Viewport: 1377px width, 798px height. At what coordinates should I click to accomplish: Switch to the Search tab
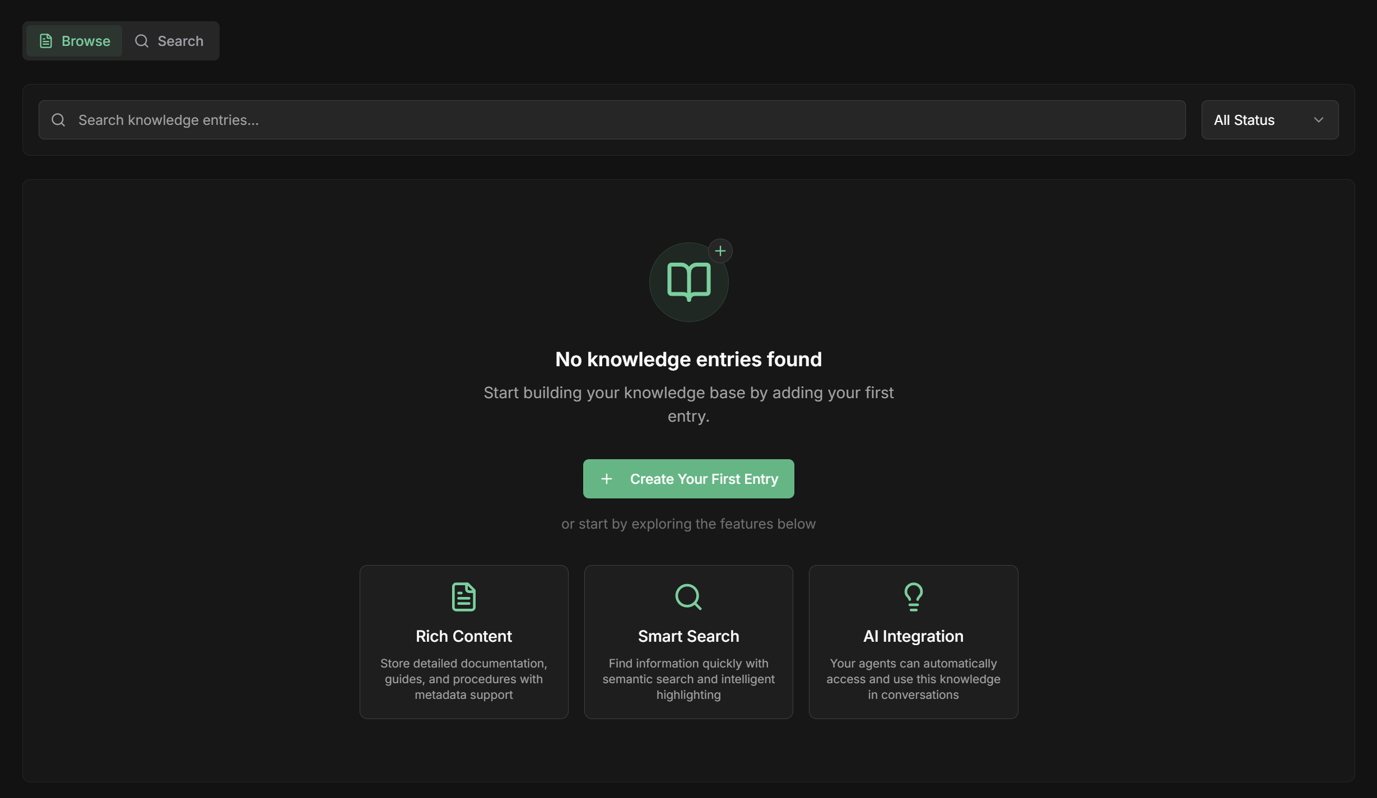(170, 41)
